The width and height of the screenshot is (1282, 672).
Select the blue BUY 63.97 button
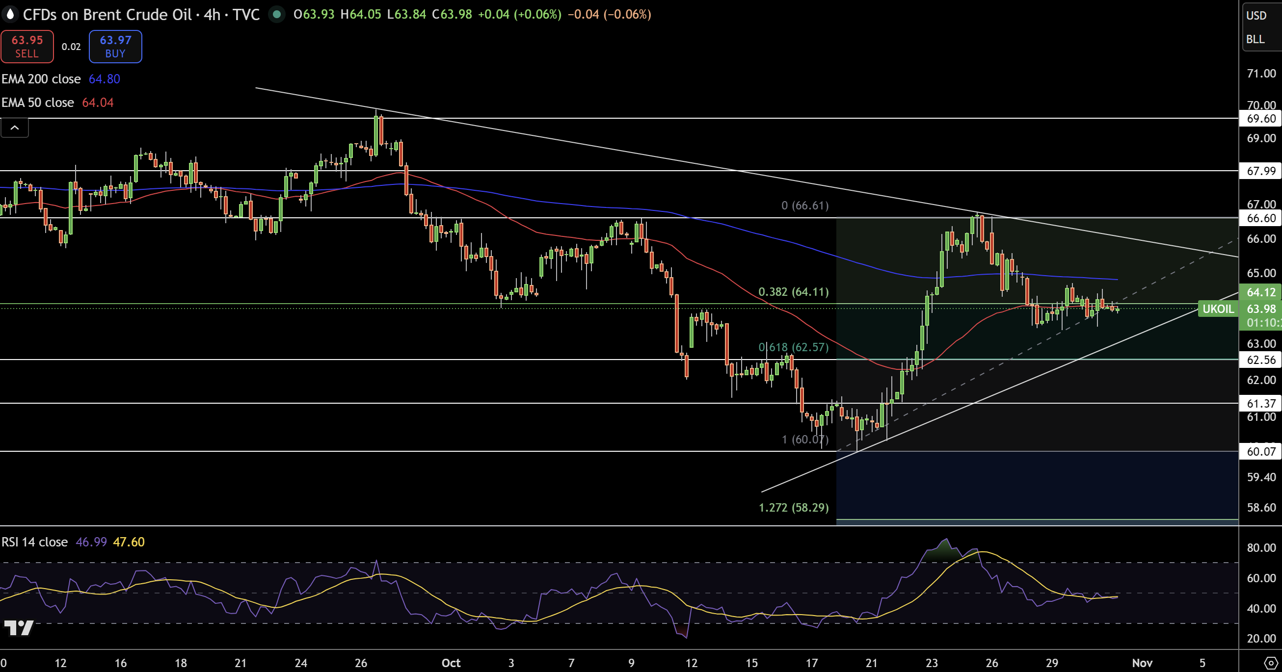point(115,46)
